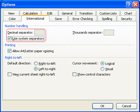Click the Right-to-left section heading
The image size is (140, 112).
click(13, 58)
